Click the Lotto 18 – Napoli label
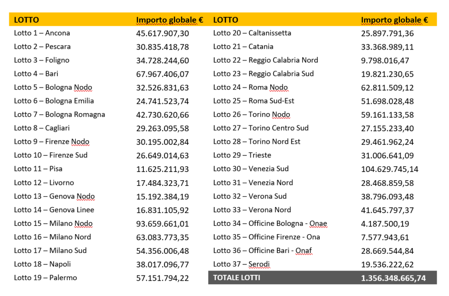The image size is (449, 296). click(42, 264)
